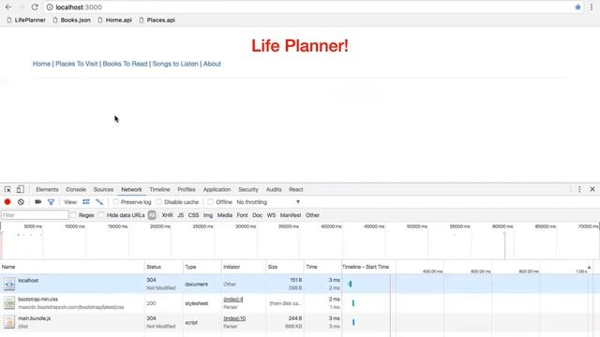
Task: Open Chrome three-dot menu
Action: pyautogui.click(x=592, y=7)
